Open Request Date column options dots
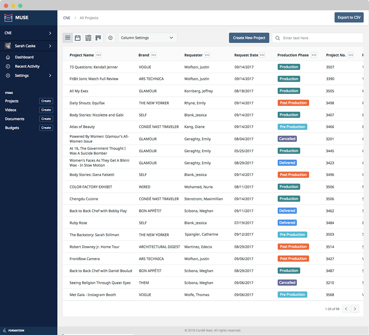Viewport: 369px width, 335px height. [262, 55]
